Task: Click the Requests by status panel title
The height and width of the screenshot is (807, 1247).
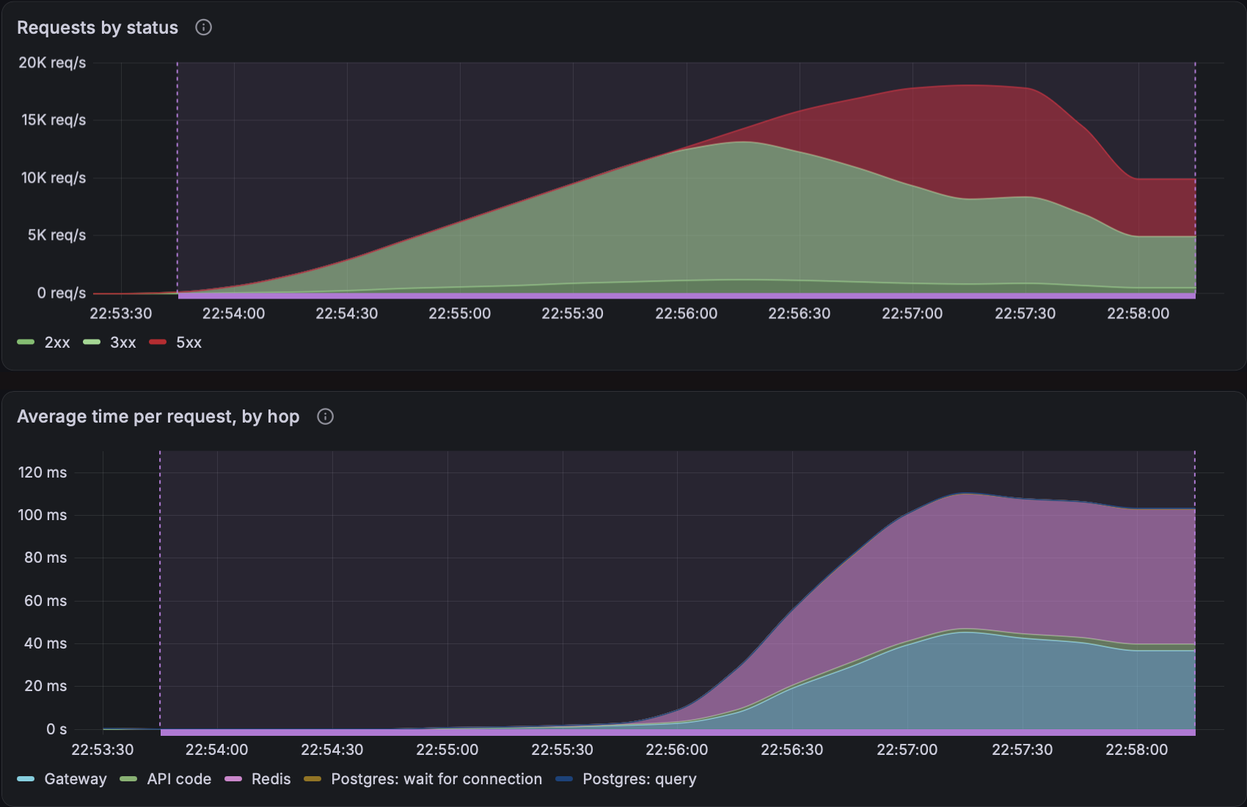Action: point(98,27)
